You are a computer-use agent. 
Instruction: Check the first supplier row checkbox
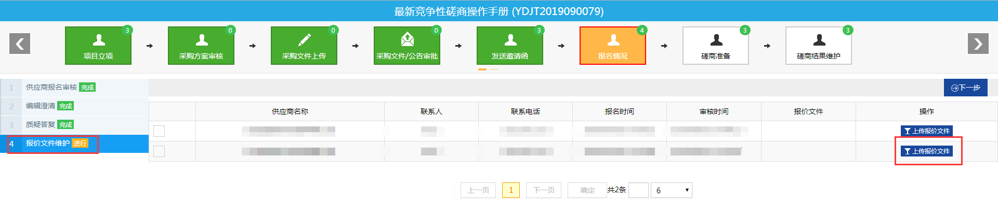pos(159,131)
